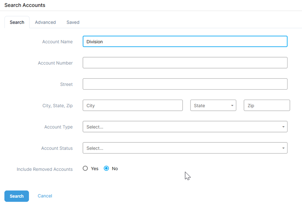Click the Account Name field containing Division
302x209 pixels.
(x=185, y=42)
